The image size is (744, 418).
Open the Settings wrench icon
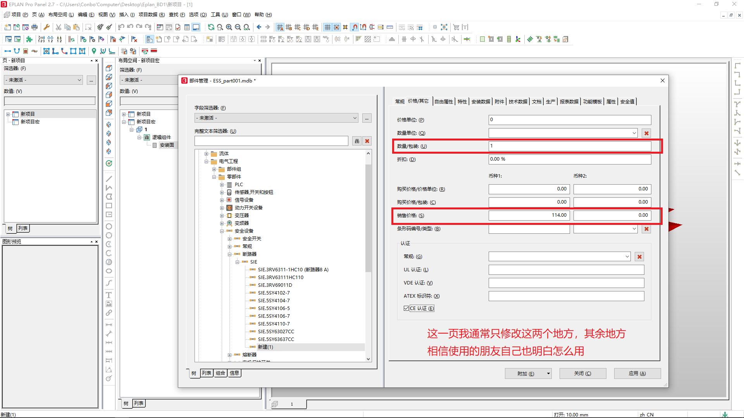point(47,27)
